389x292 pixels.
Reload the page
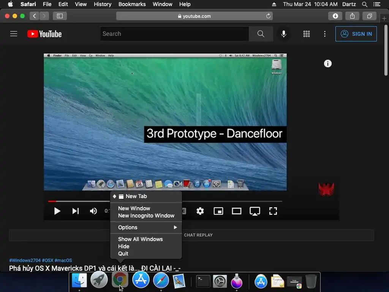(x=268, y=16)
